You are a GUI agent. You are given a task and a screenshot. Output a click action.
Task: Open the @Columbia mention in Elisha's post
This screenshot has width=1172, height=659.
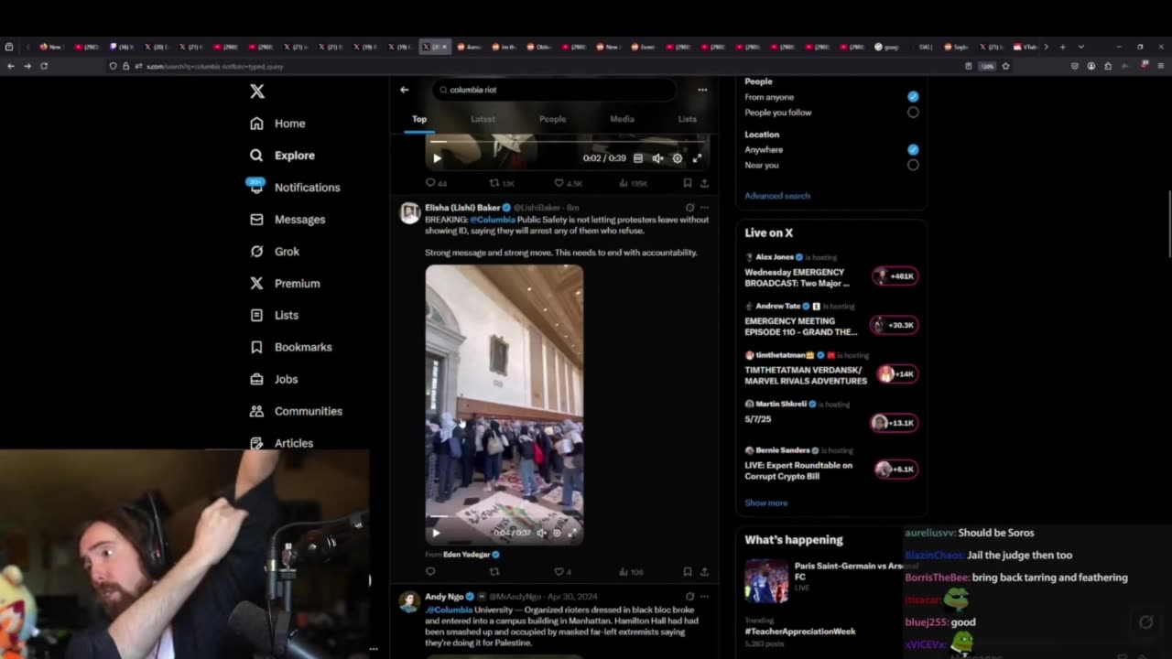(x=493, y=220)
